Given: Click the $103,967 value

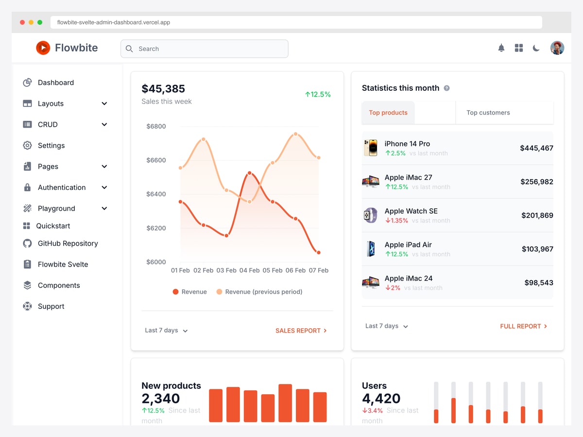Looking at the screenshot, I should pos(537,249).
